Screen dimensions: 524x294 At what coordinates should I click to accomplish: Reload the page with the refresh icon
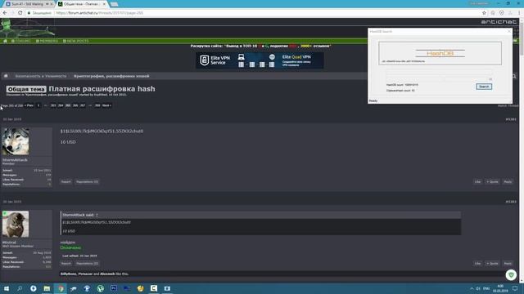click(20, 13)
